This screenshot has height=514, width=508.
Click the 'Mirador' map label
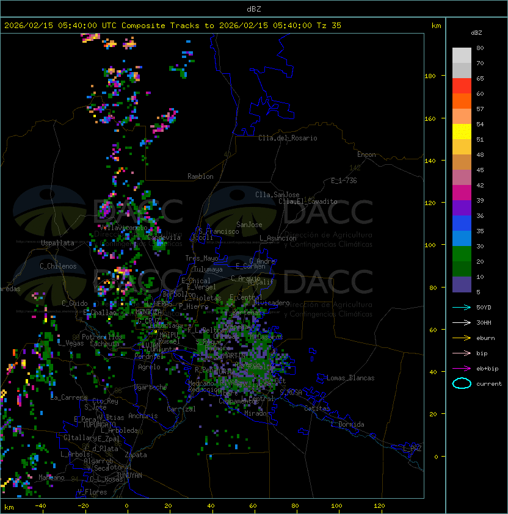click(257, 413)
